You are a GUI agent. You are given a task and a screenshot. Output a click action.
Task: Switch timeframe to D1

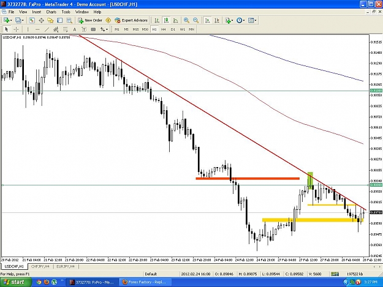click(x=173, y=29)
